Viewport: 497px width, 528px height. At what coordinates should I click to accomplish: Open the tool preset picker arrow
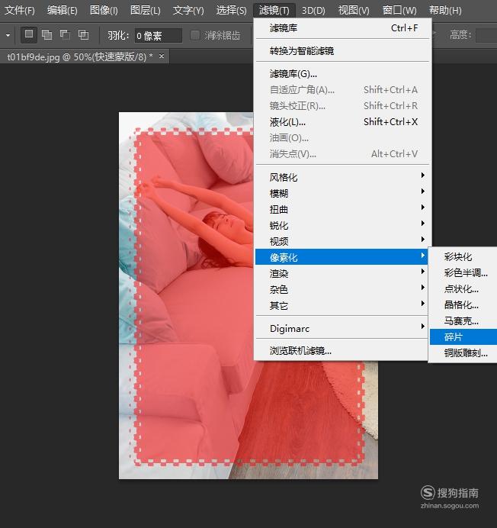pyautogui.click(x=8, y=35)
